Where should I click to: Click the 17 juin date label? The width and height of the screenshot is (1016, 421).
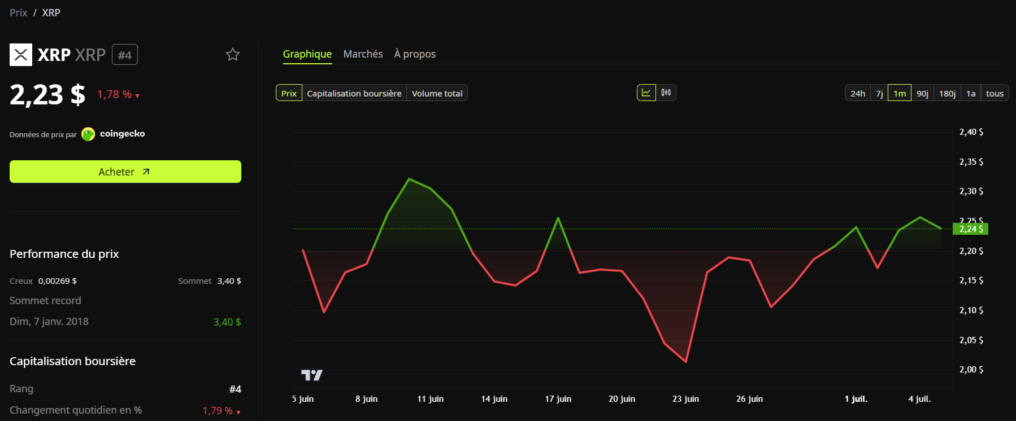point(558,399)
